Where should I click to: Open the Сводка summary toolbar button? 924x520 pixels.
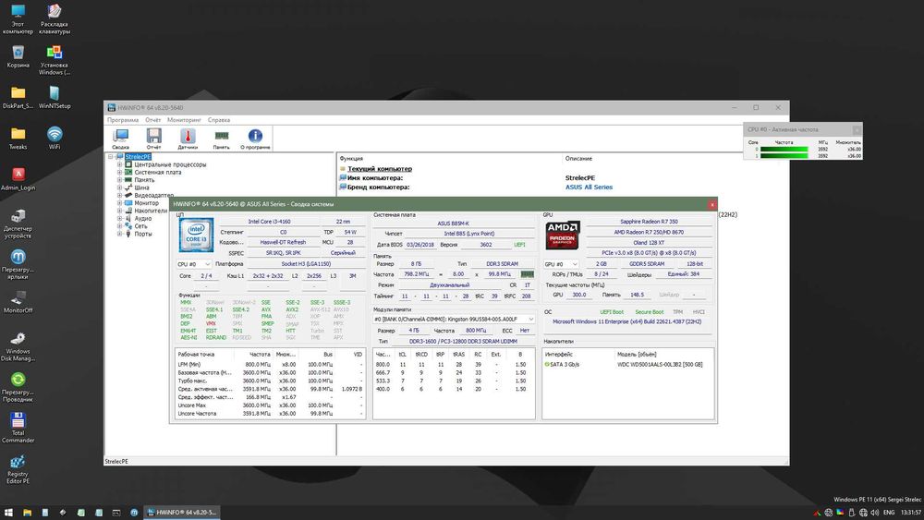pos(121,139)
